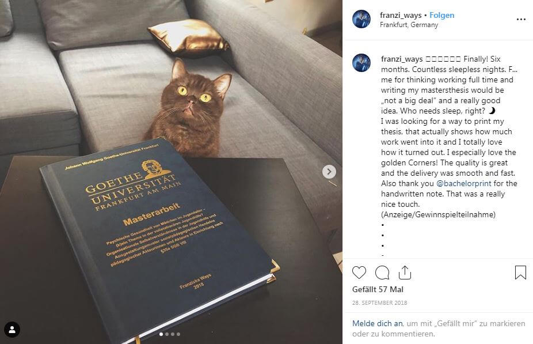This screenshot has width=533, height=344.
Task: Open the franzi_ways username in header
Action: pyautogui.click(x=401, y=16)
